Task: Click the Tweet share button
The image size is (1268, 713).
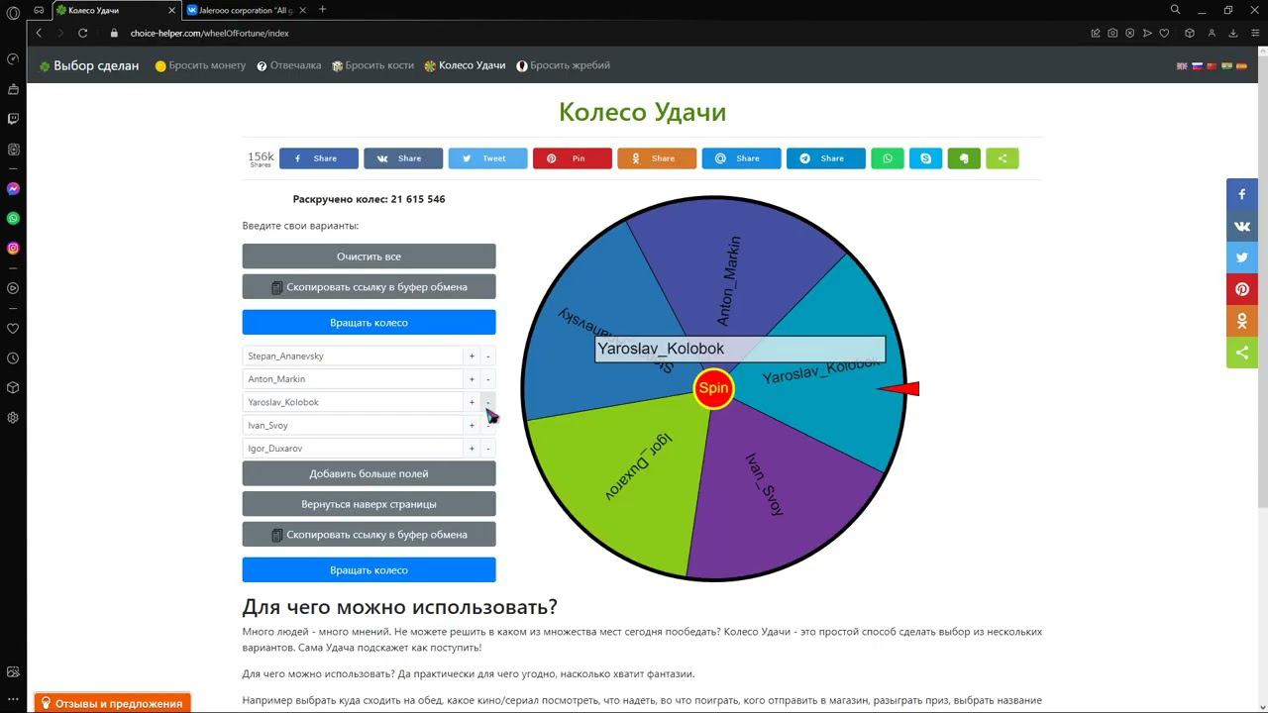Action: pyautogui.click(x=487, y=158)
